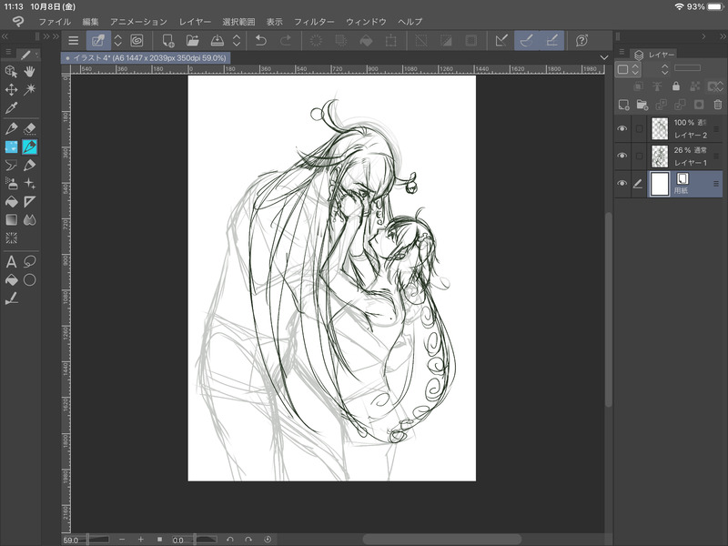
Task: Adjust the layer opacity slider
Action: (687, 68)
